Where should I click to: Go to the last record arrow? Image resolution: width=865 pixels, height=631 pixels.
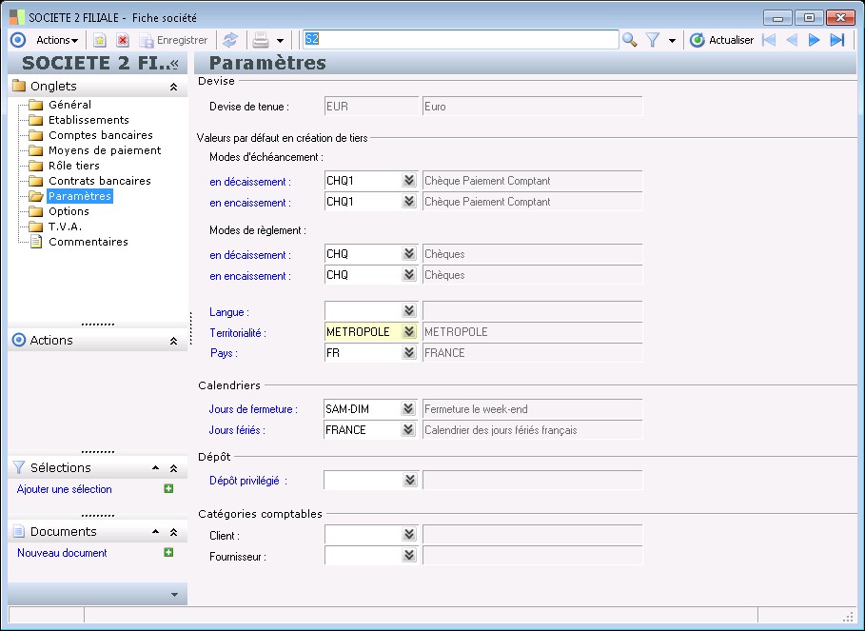coord(837,40)
